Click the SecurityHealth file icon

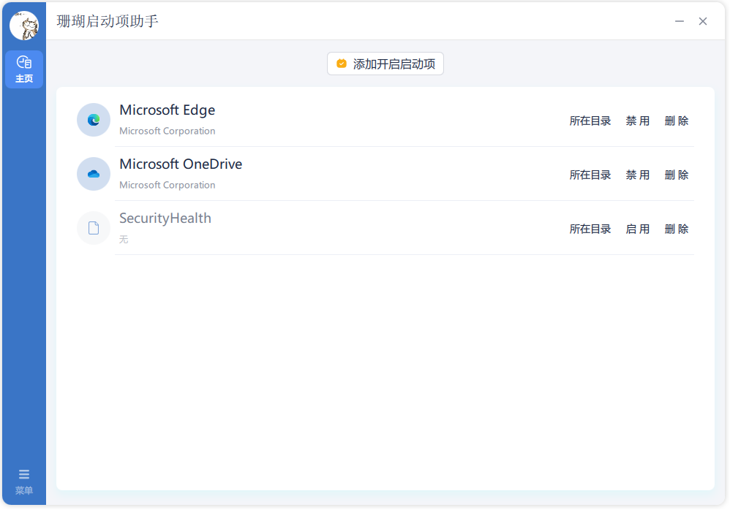[94, 228]
